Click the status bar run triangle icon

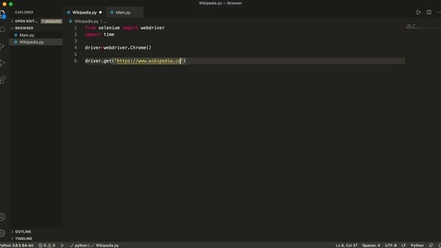62,245
